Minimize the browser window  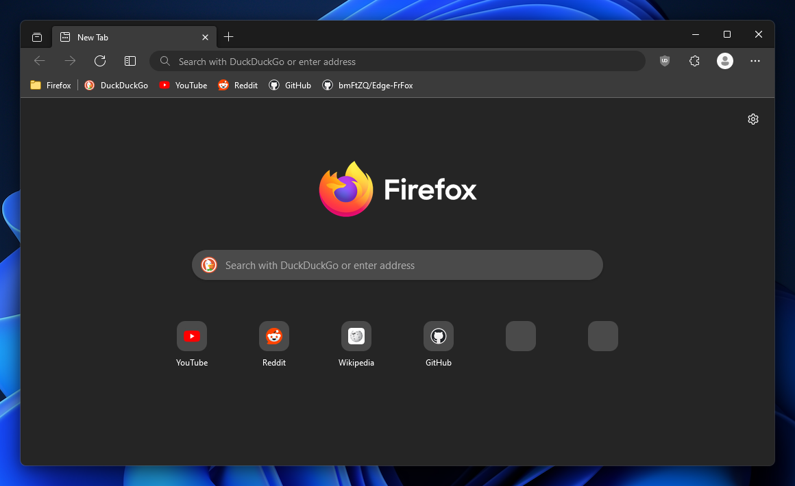click(x=696, y=34)
